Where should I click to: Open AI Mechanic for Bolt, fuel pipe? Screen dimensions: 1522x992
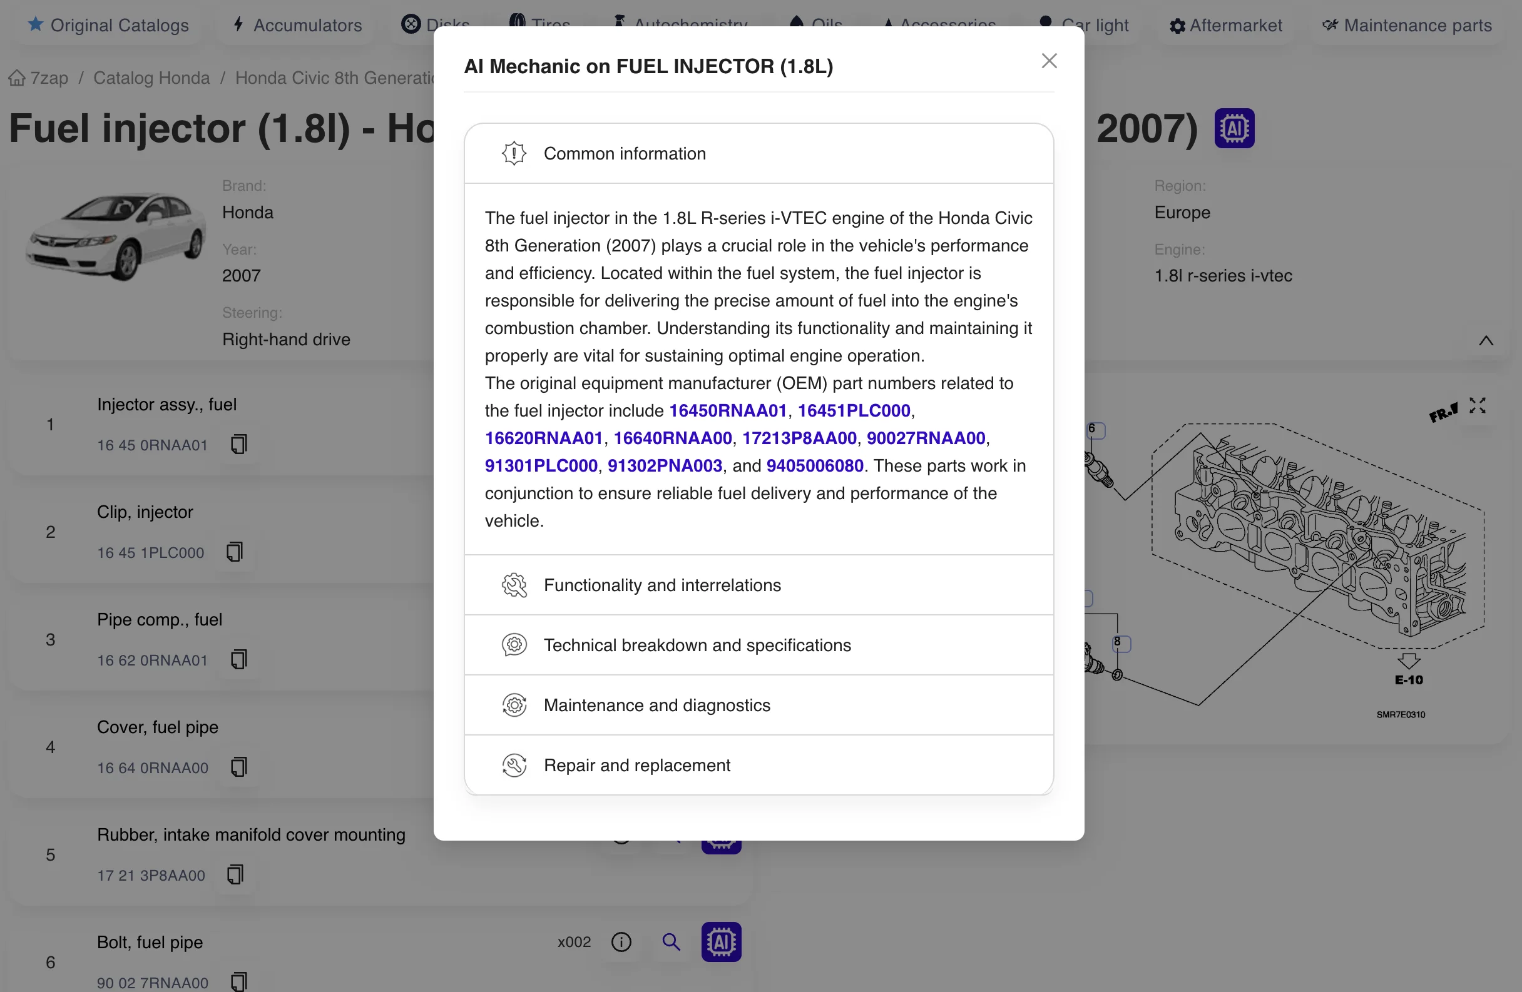[721, 941]
